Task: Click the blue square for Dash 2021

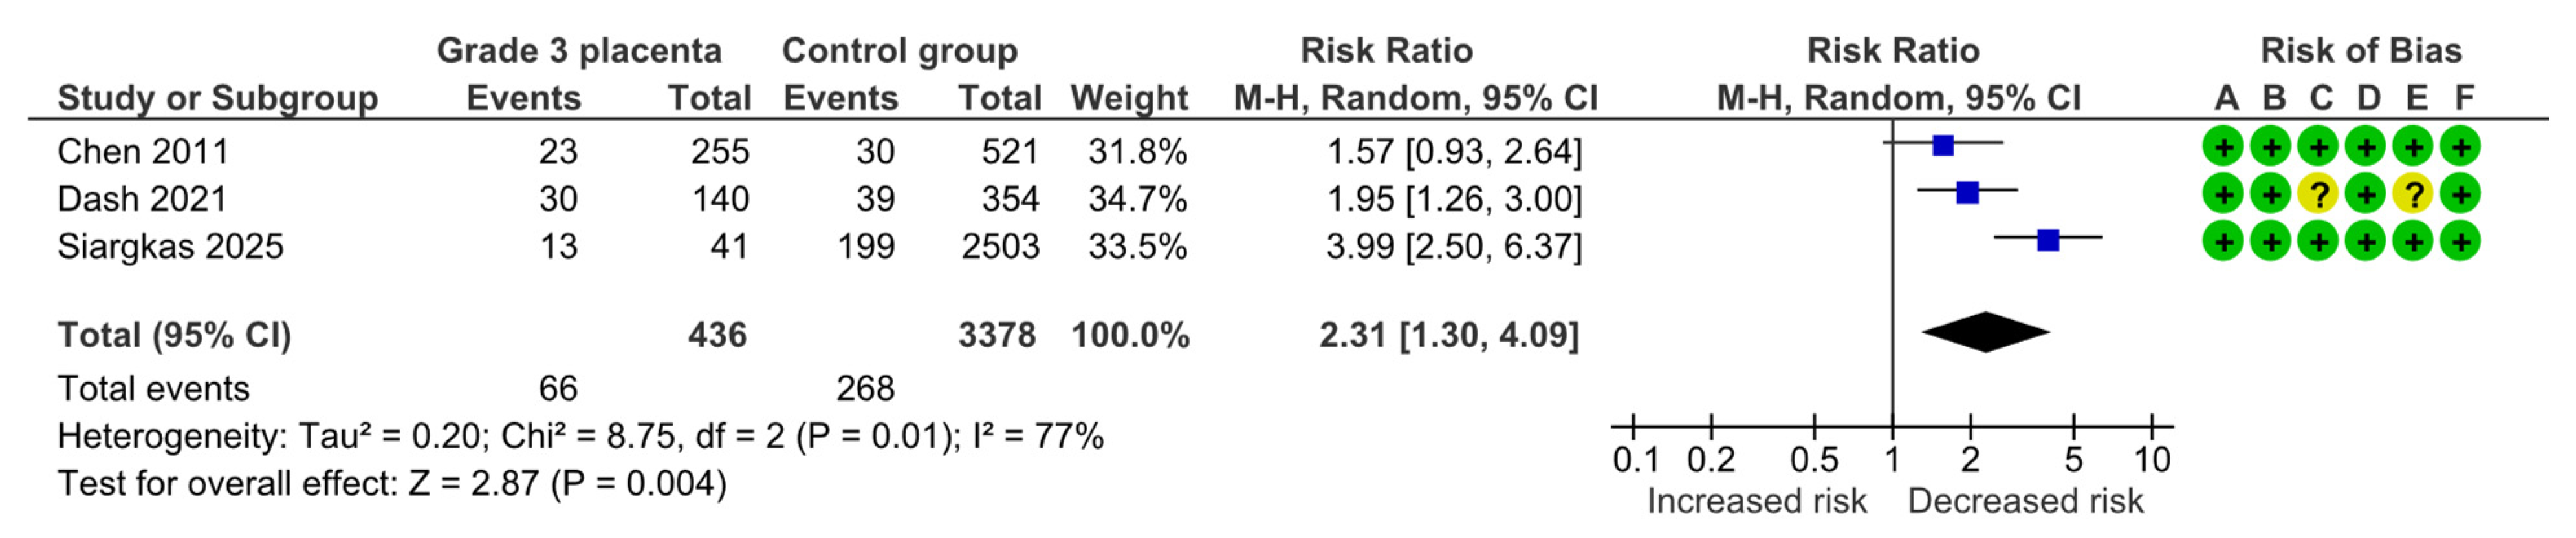Action: coord(1967,192)
